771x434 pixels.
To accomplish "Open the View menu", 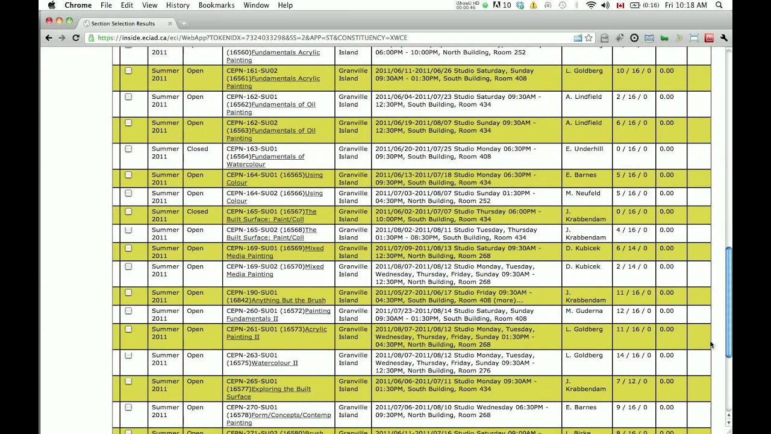I will tap(149, 5).
